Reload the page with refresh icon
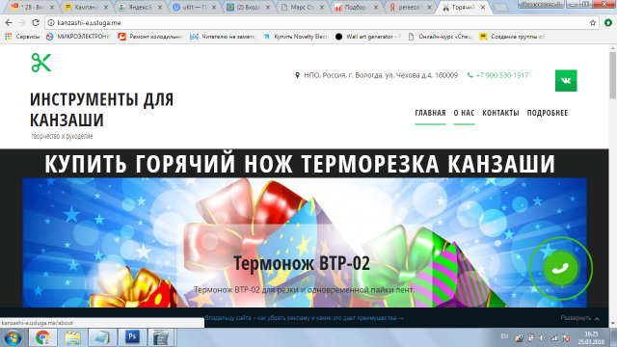The image size is (617, 347). coord(36,22)
